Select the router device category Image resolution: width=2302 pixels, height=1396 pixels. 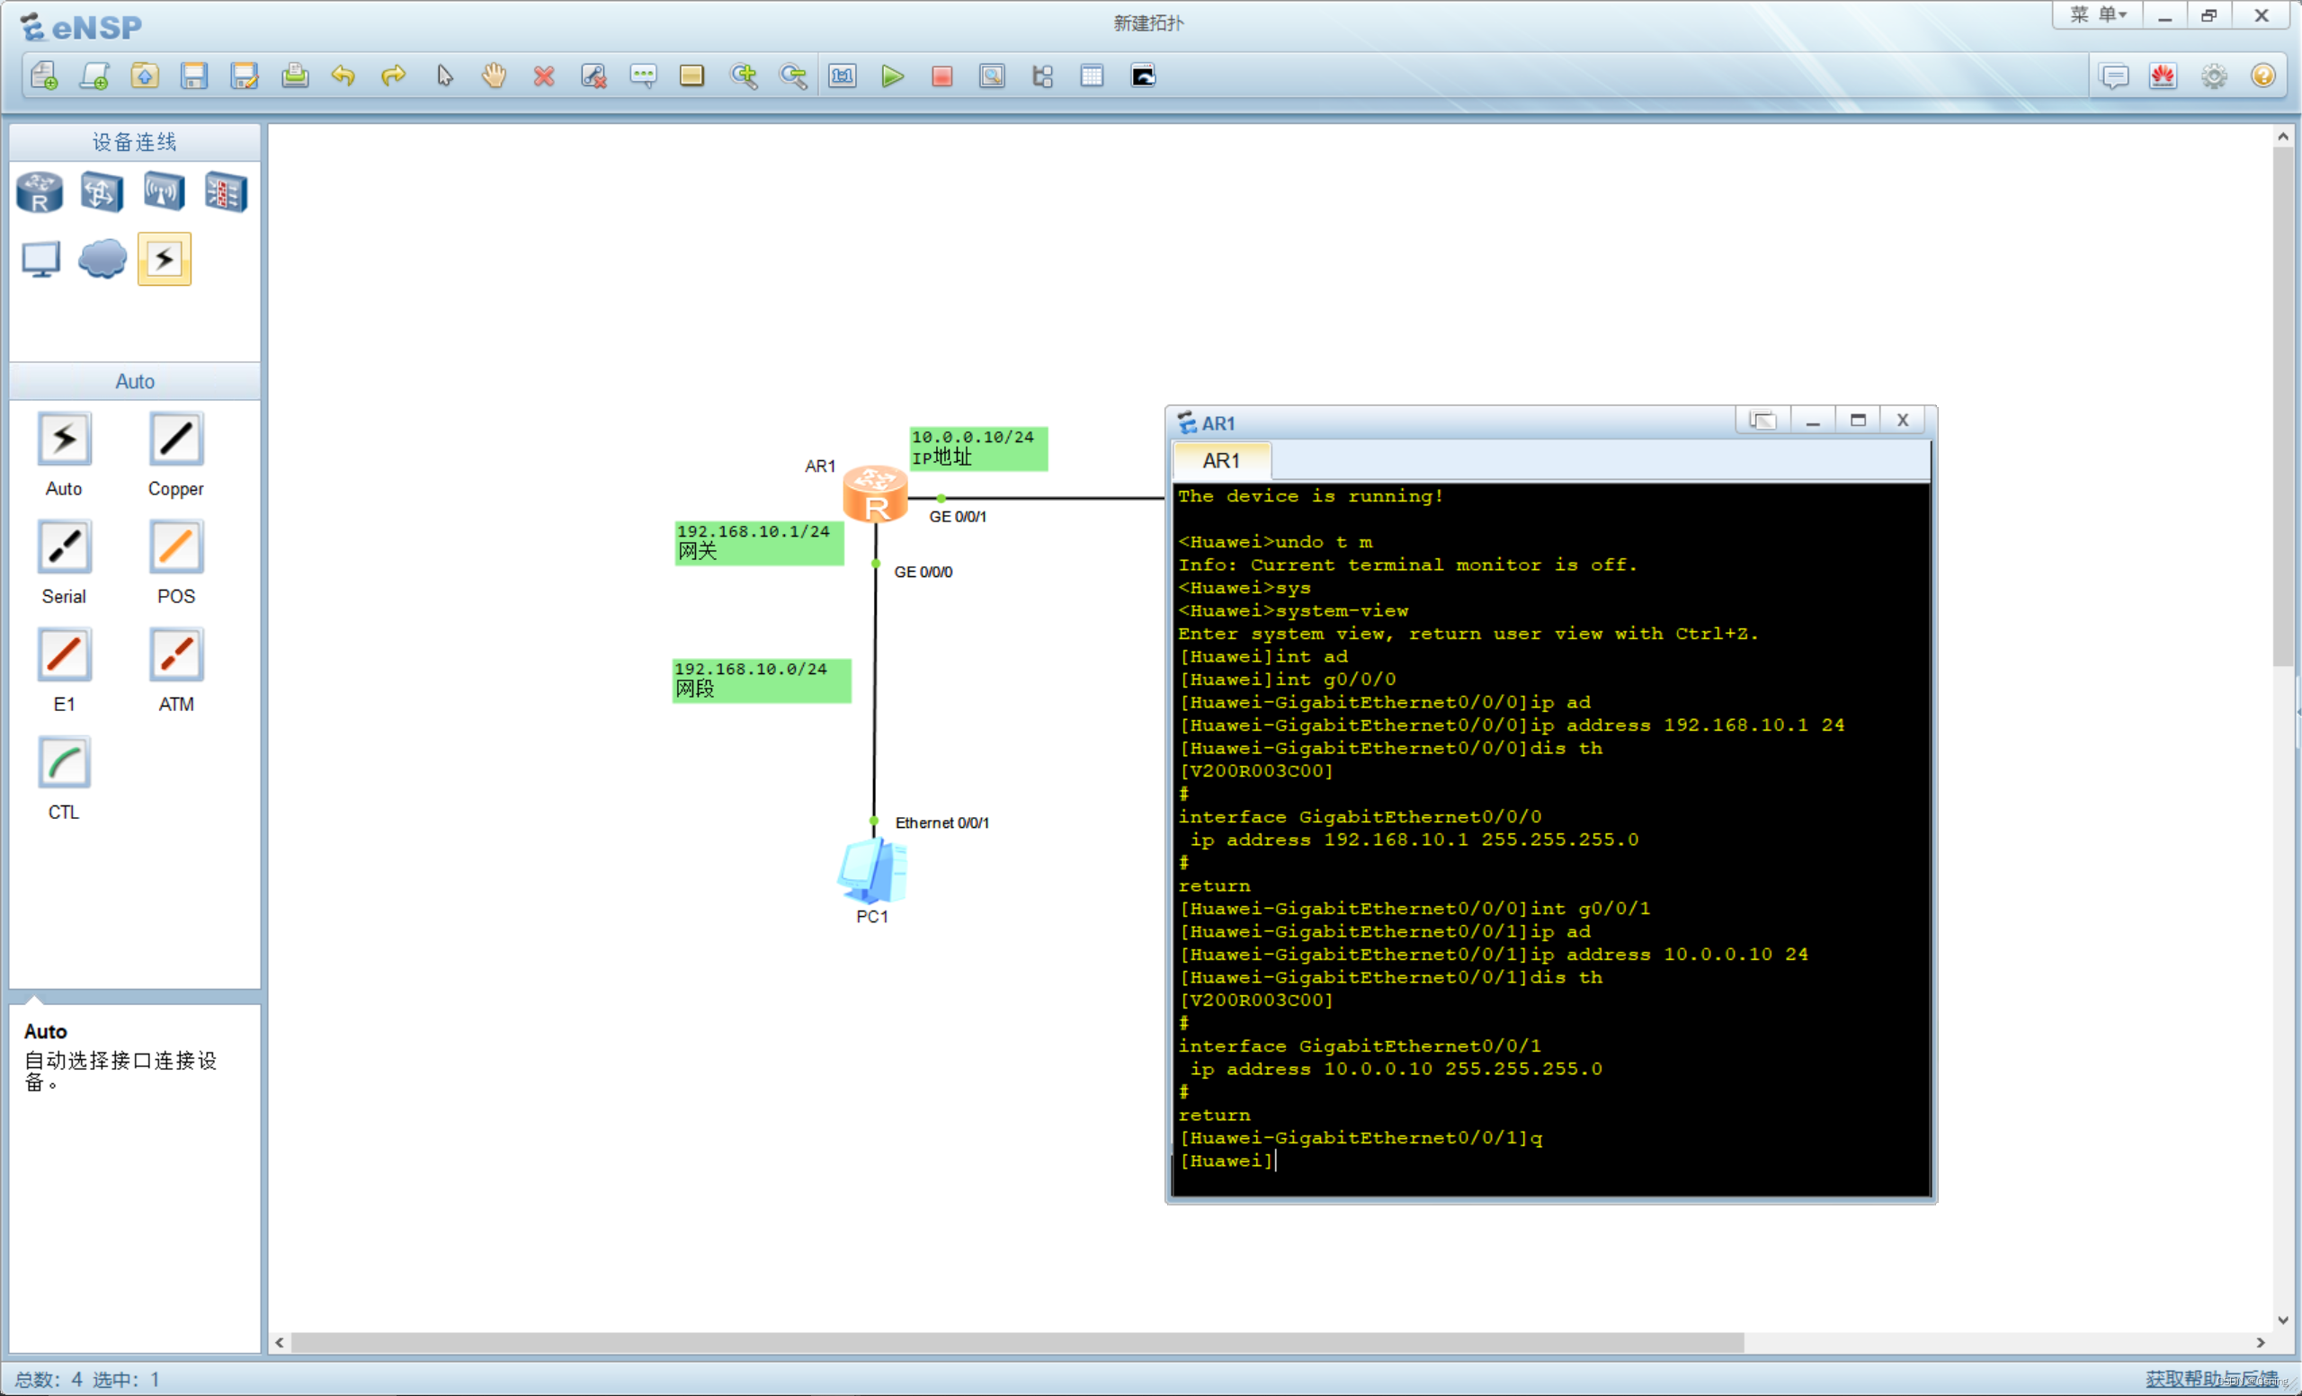tap(40, 192)
